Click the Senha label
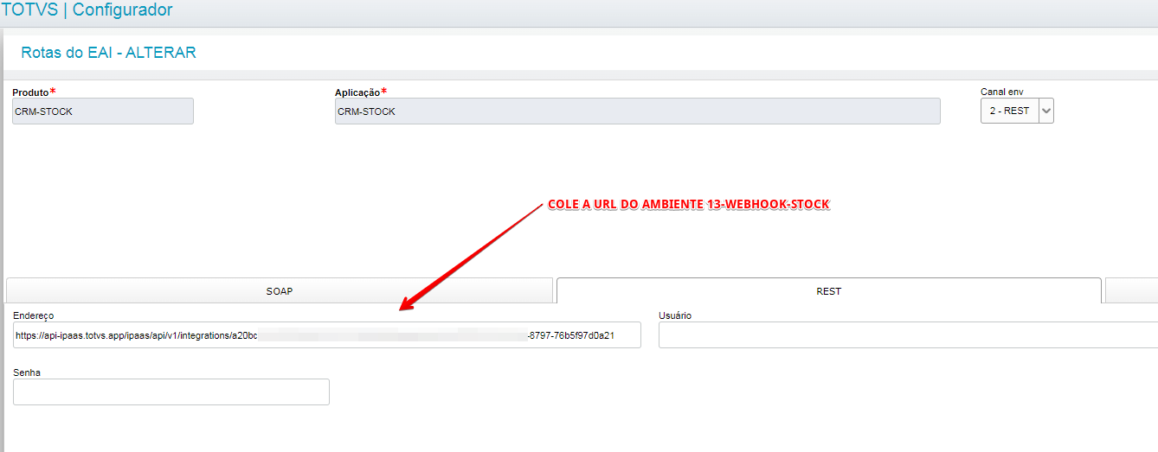 pos(27,372)
